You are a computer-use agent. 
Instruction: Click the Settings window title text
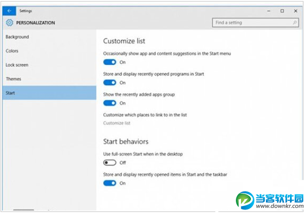(x=26, y=10)
